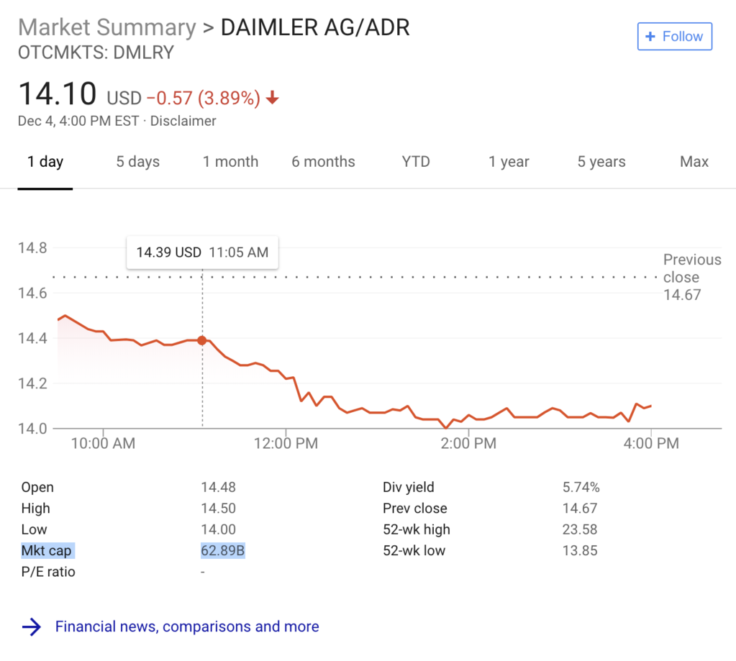Click the orange data point on chart
This screenshot has height=661, width=736.
pos(202,341)
